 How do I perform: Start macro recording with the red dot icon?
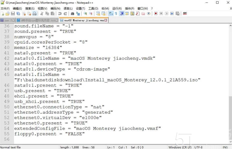pyautogui.click(x=155, y=14)
